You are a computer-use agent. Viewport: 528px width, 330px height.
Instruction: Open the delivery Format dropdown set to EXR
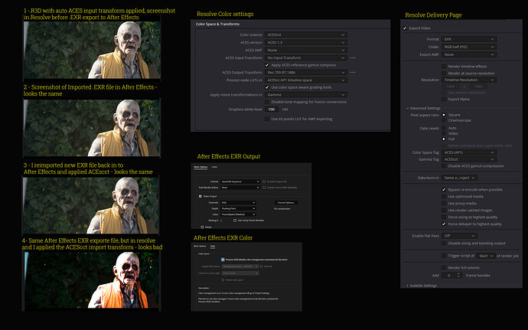[468, 39]
